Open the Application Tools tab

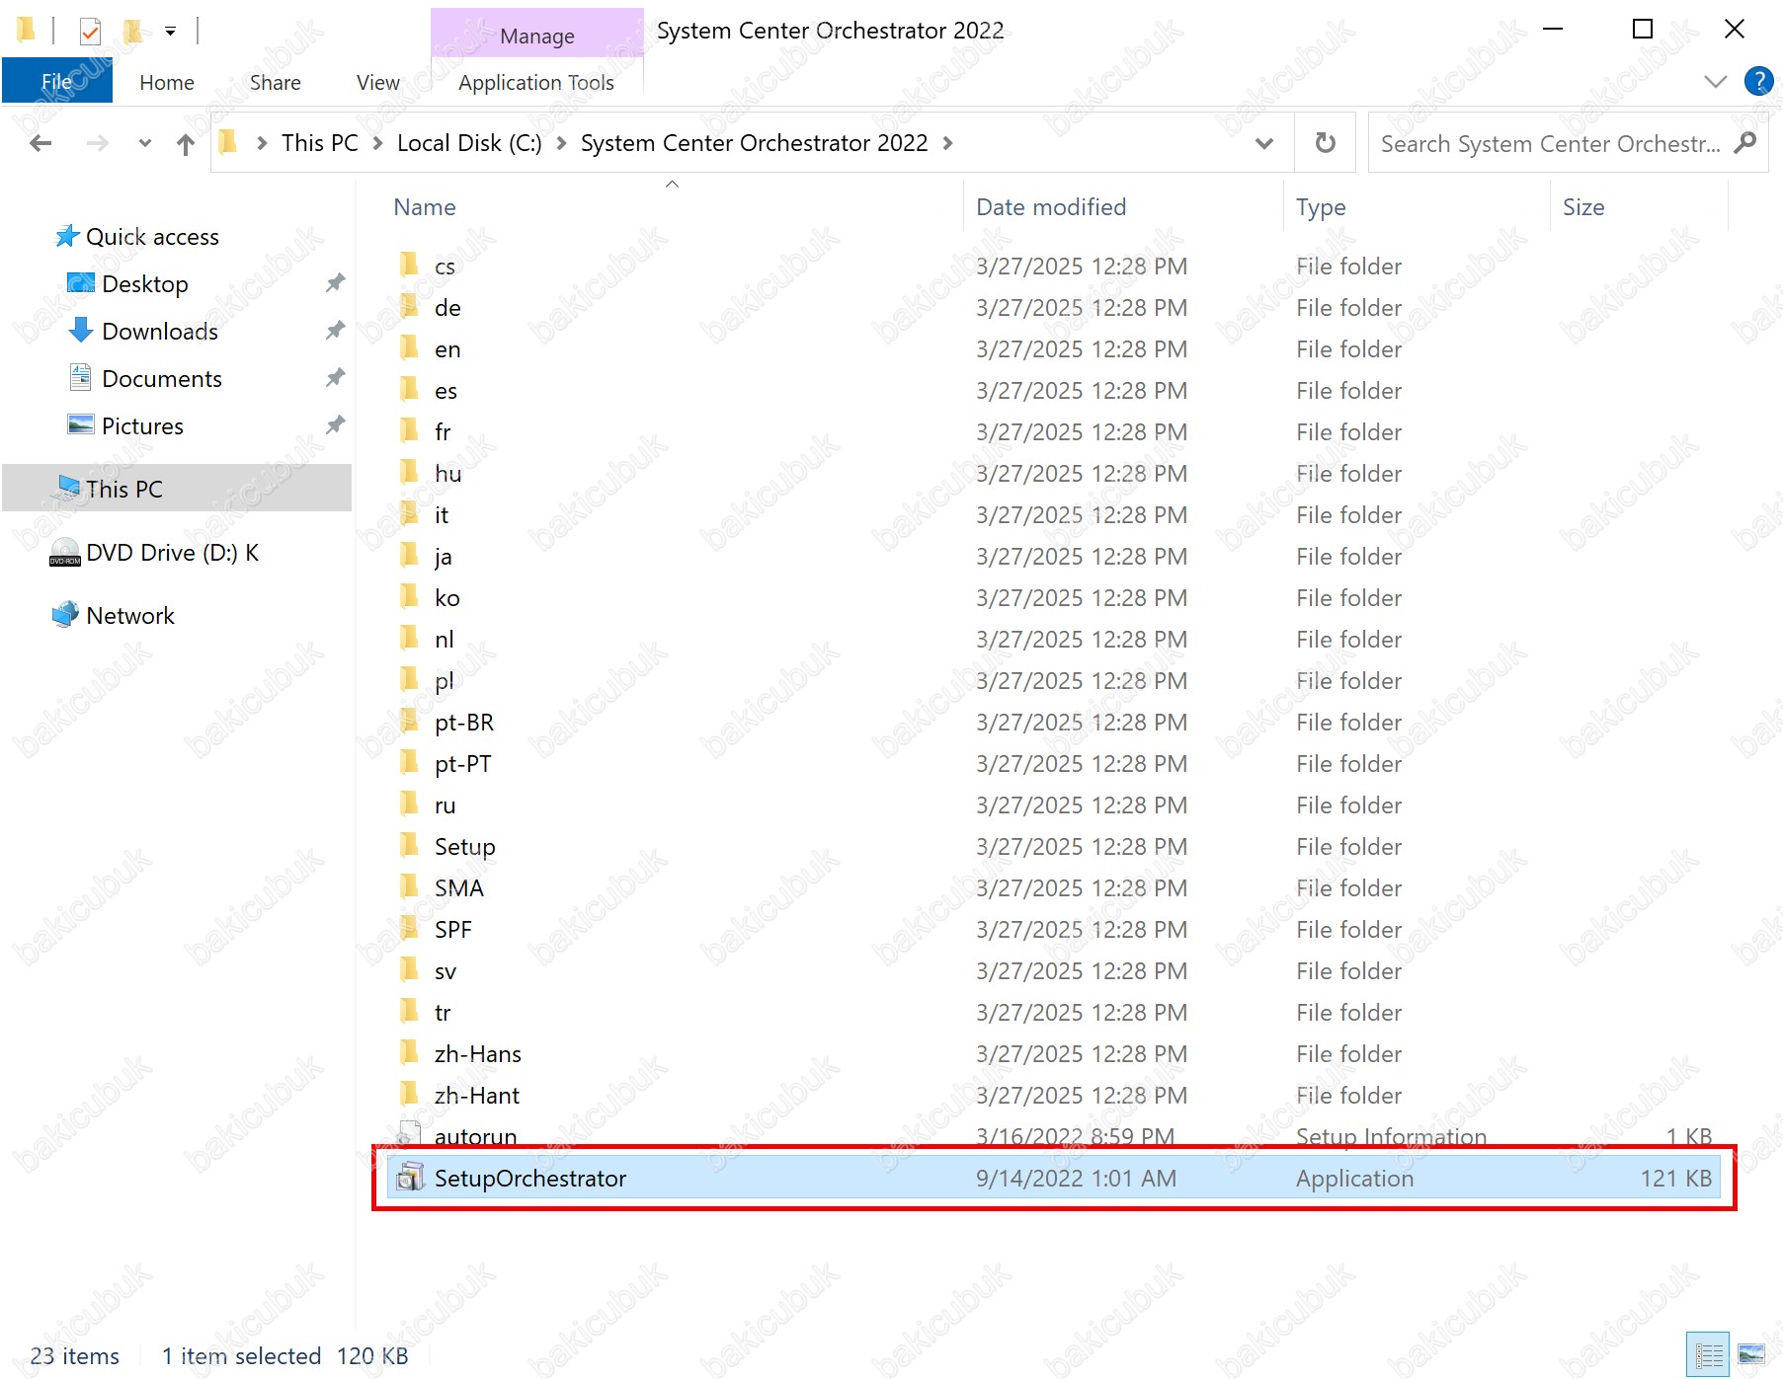point(536,82)
